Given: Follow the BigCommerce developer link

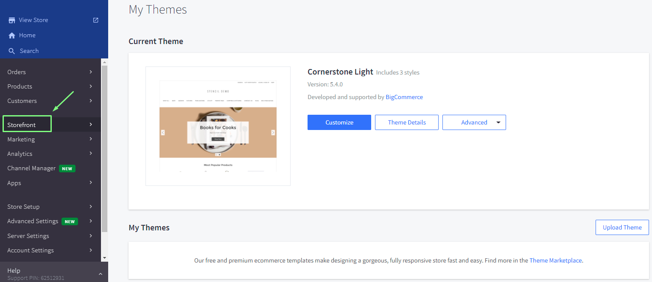Looking at the screenshot, I should [x=404, y=97].
